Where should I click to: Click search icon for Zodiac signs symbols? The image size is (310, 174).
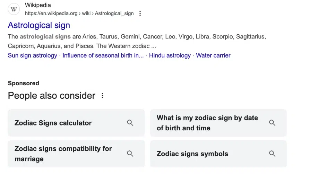click(x=272, y=154)
